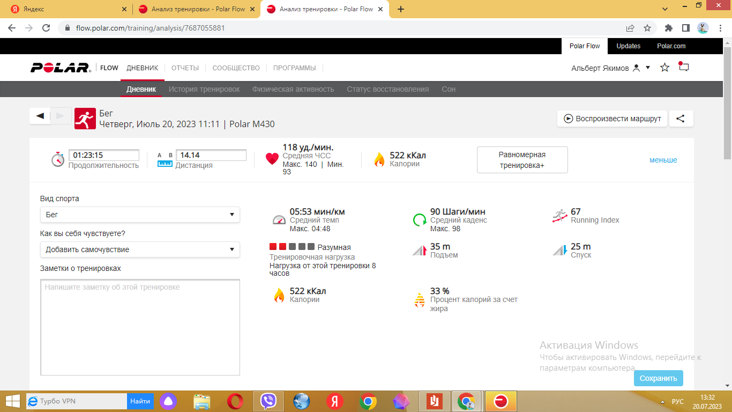Open a new browser tab
The width and height of the screenshot is (732, 412).
coord(400,9)
